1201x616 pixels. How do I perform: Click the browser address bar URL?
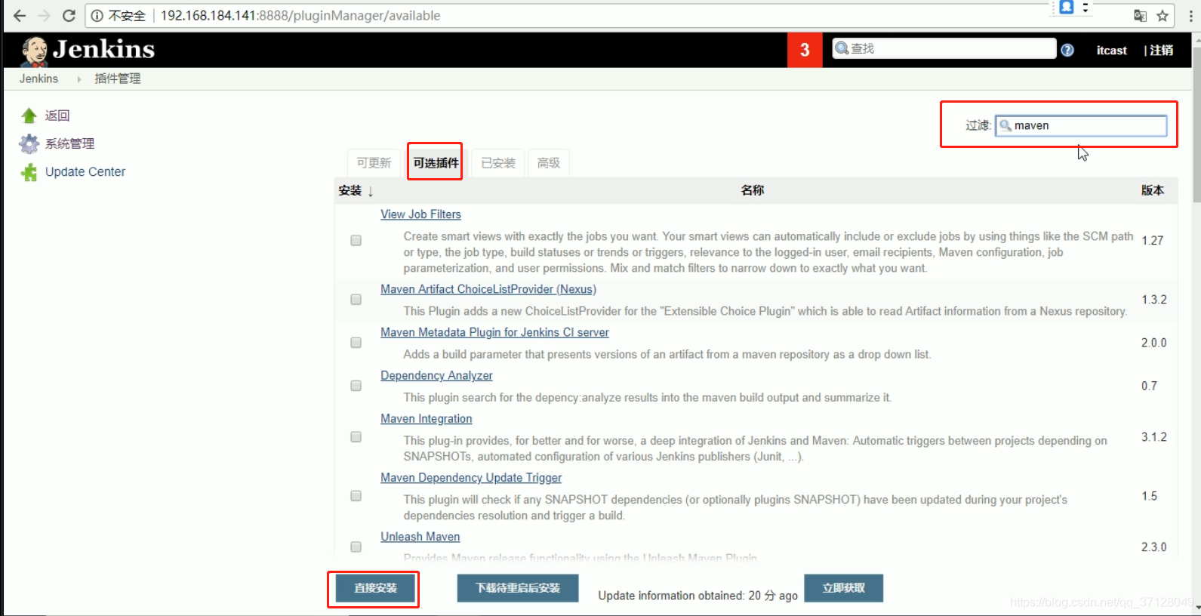click(x=300, y=16)
